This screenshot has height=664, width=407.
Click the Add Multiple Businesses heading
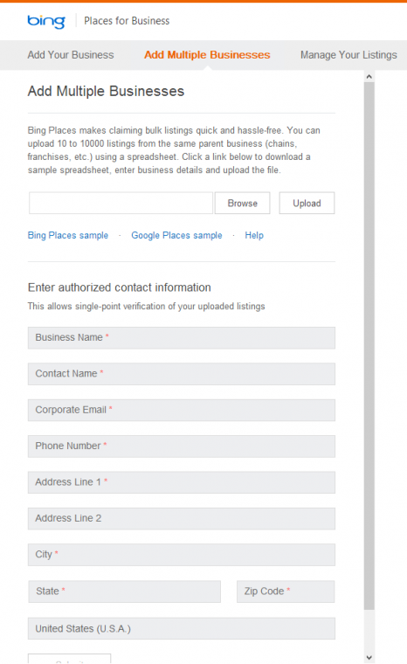click(x=106, y=92)
